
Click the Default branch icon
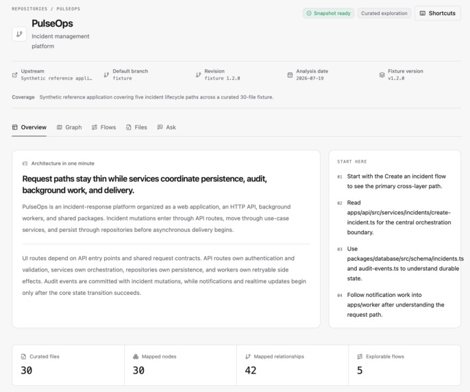tap(106, 75)
